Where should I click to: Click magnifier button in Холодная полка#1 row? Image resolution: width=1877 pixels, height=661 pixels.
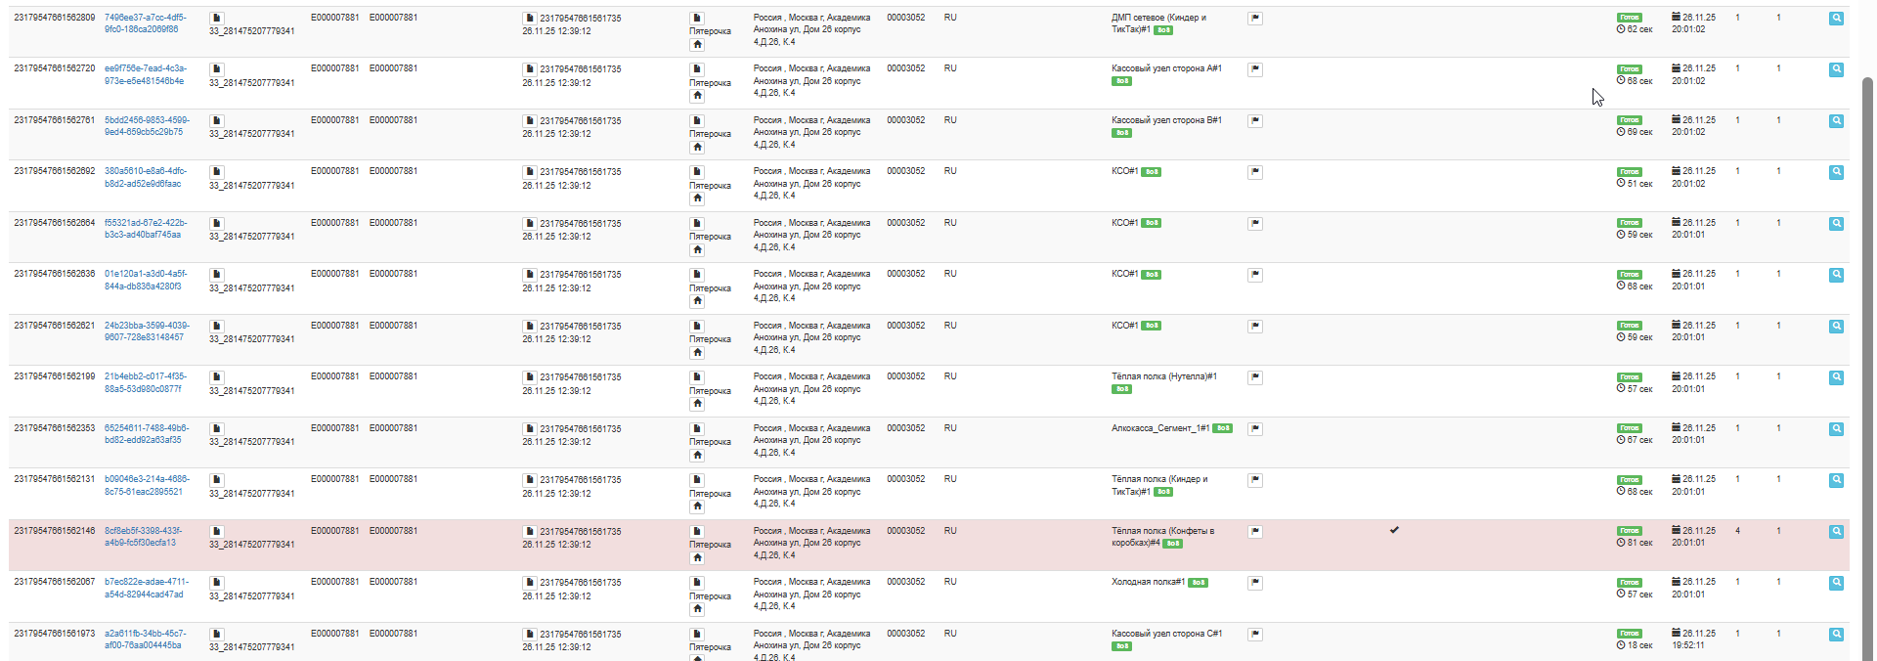(x=1836, y=583)
